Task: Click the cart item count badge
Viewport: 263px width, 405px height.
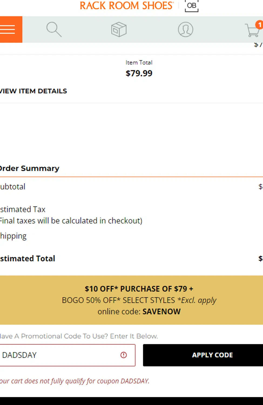Action: [x=259, y=25]
